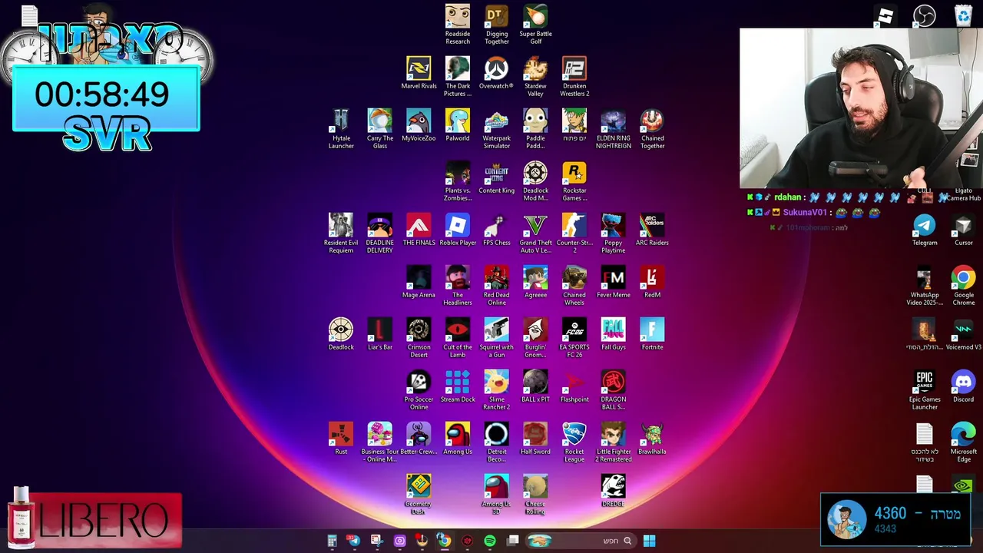Launch EA SPORTS FC 26 icon
This screenshot has height=553, width=983.
574,337
